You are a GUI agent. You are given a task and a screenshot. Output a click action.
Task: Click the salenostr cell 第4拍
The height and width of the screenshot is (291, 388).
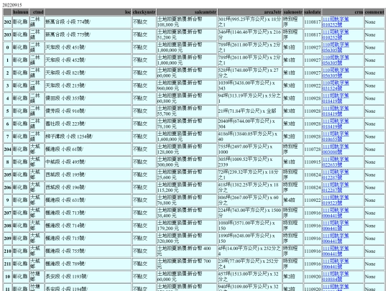tap(292, 200)
